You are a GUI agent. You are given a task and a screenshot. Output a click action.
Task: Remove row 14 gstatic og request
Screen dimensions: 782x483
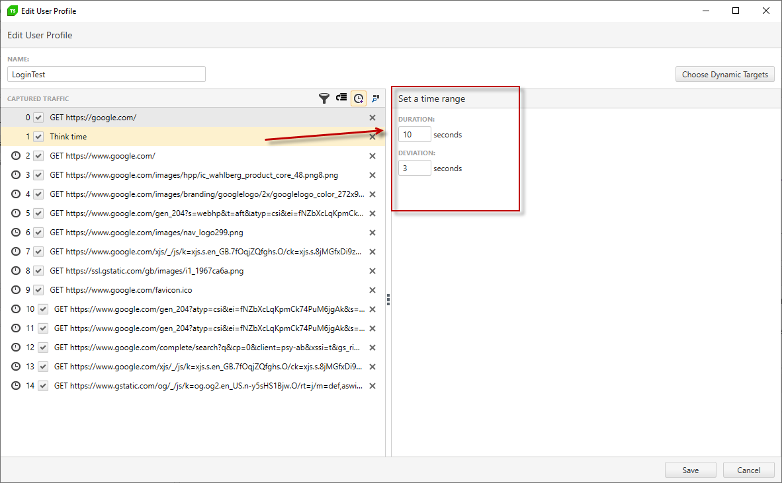tap(372, 386)
